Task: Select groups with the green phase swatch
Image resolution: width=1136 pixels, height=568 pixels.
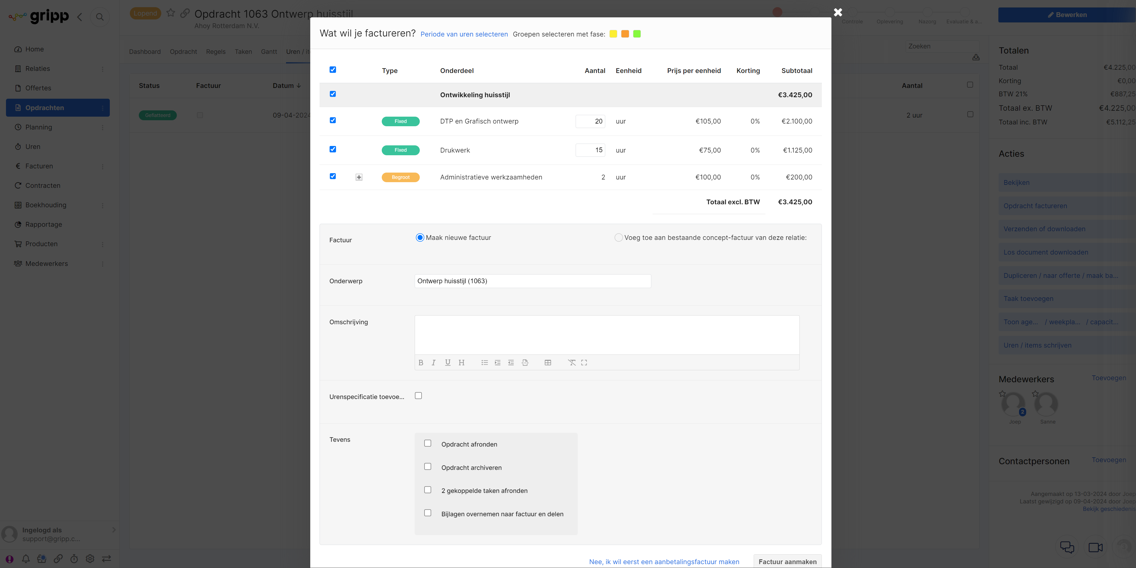Action: point(637,34)
